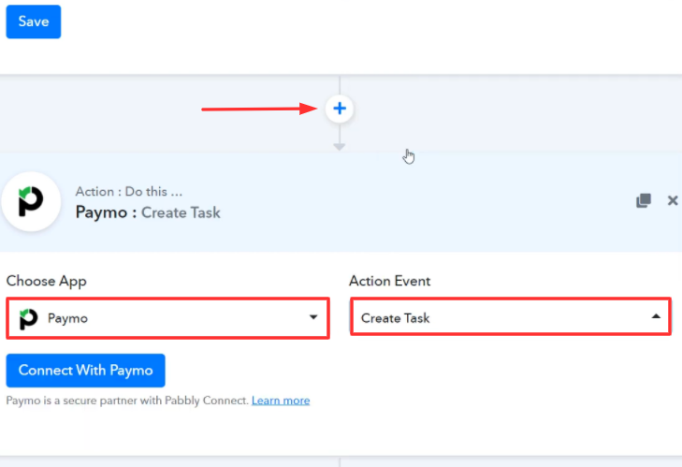682x467 pixels.
Task: Click the blue Save button
Action: (34, 22)
